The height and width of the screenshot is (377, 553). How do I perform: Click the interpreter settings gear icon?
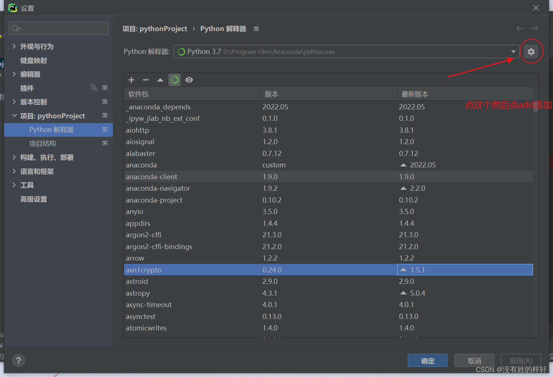coord(531,52)
